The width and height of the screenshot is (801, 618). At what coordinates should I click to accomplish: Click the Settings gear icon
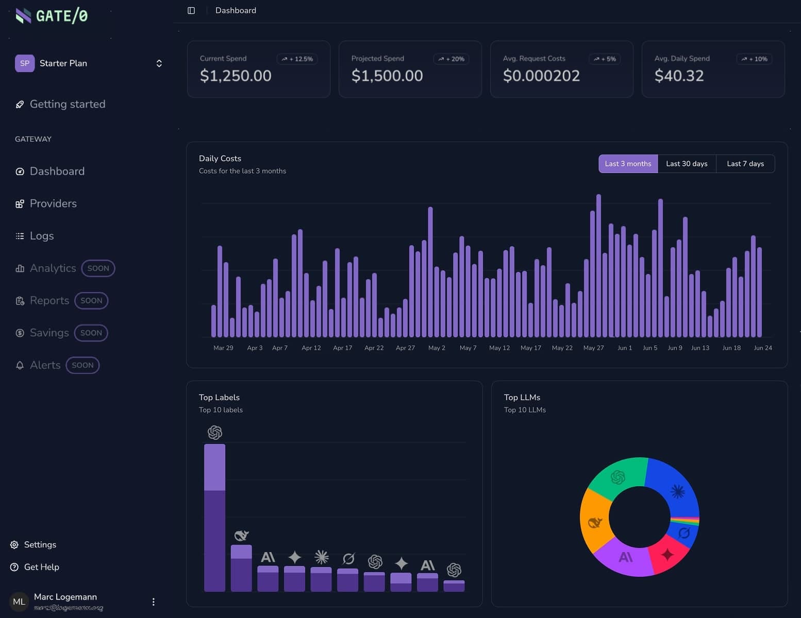[x=14, y=545]
